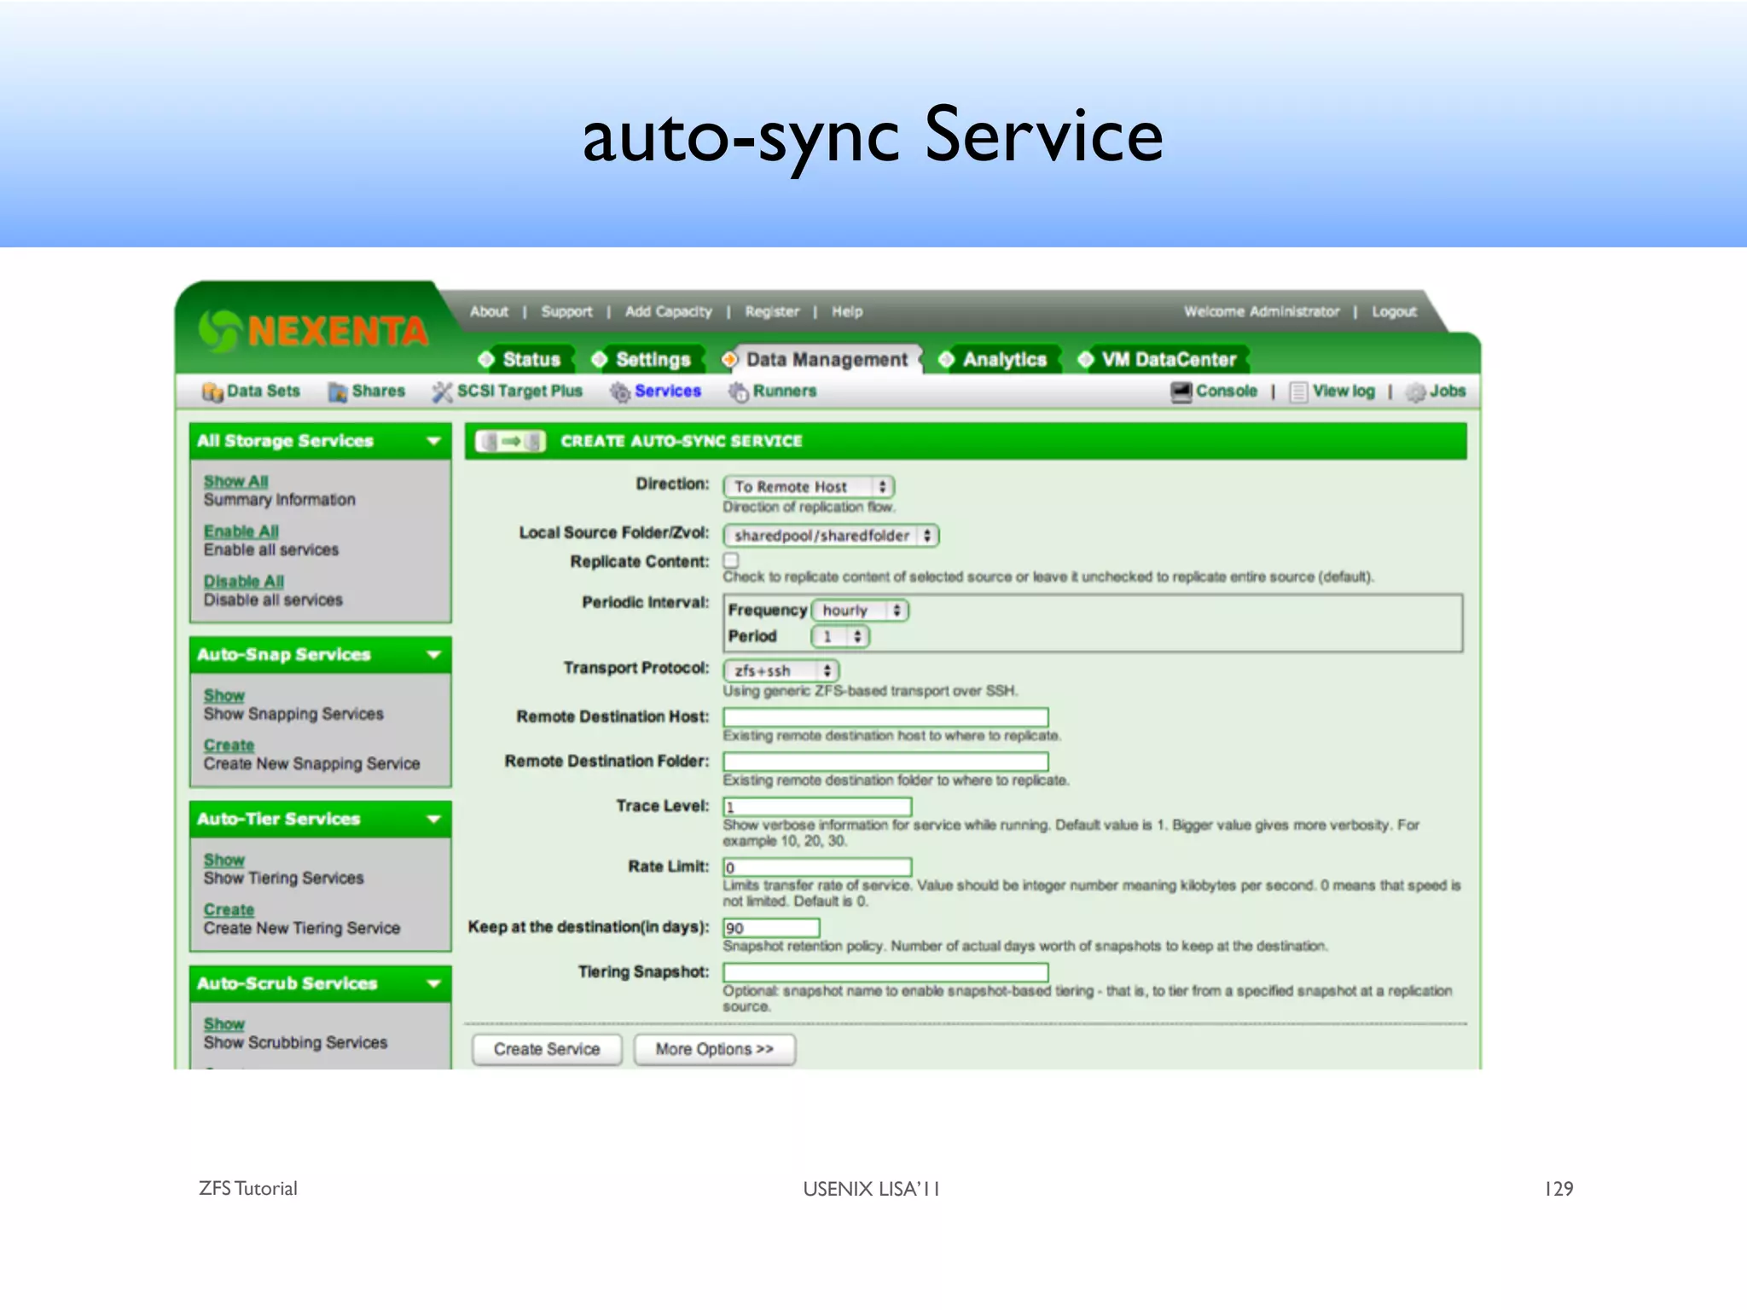Open the Direction dropdown
This screenshot has width=1747, height=1310.
(x=809, y=486)
